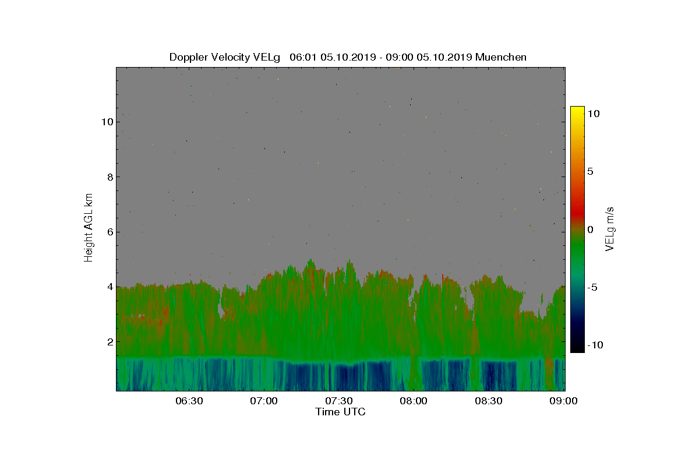Click the colorbar tick value 0

pyautogui.click(x=590, y=230)
